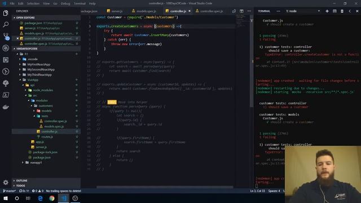This screenshot has height=203, width=361.
Task: Open the Source Control view
Action: [x=6, y=36]
